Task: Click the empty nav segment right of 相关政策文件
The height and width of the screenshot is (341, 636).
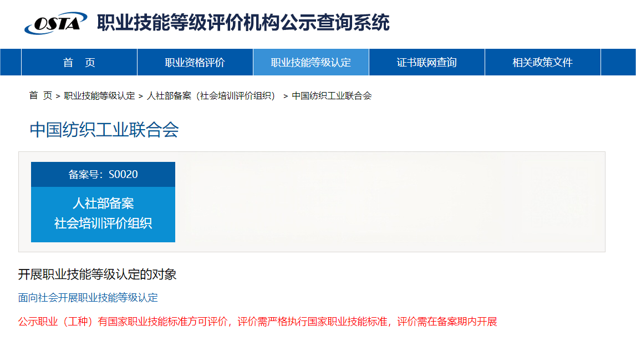Action: pyautogui.click(x=618, y=63)
